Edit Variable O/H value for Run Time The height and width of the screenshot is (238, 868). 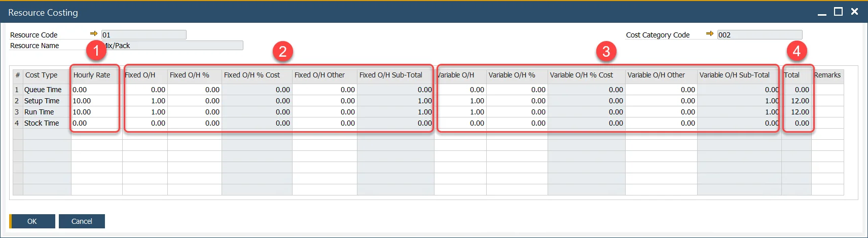pyautogui.click(x=460, y=112)
